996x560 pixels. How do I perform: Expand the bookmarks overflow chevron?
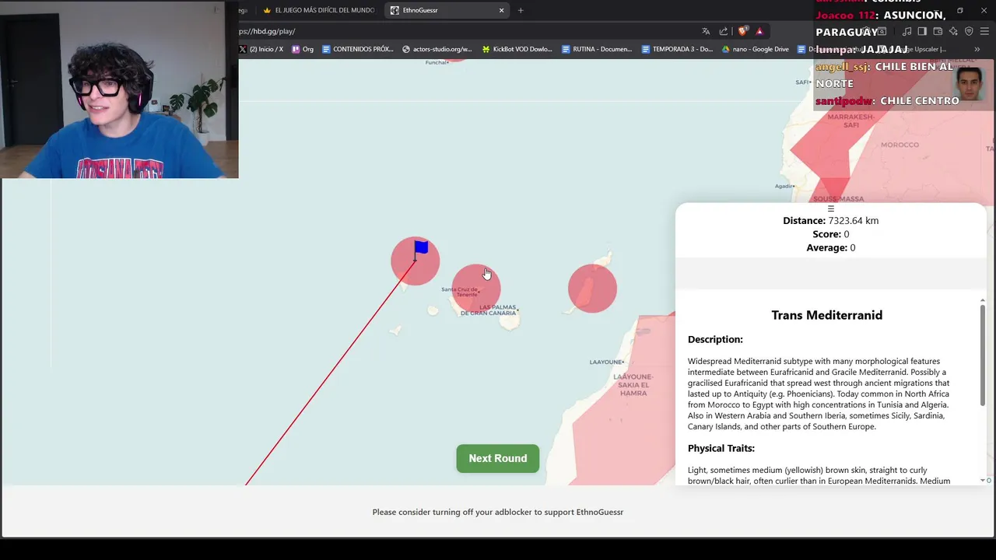click(977, 49)
